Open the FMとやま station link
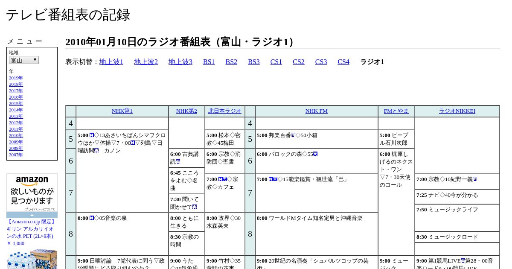The height and width of the screenshot is (269, 512). pyautogui.click(x=396, y=111)
